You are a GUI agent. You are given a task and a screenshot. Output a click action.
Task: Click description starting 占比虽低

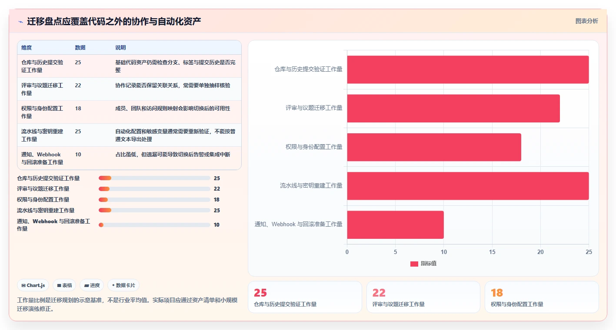point(173,155)
